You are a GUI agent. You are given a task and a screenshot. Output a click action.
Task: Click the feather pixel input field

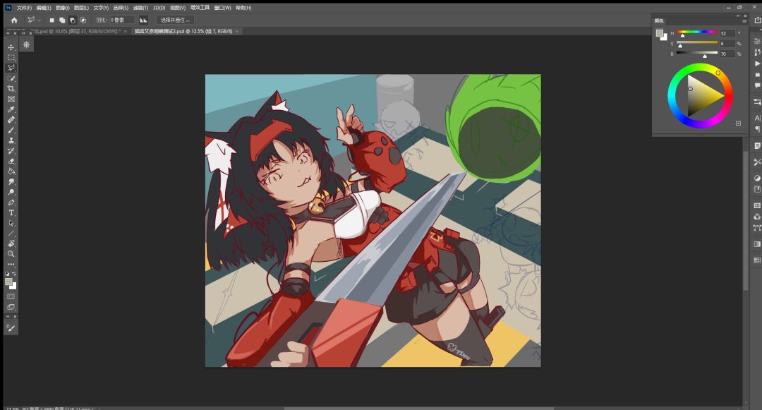[x=121, y=20]
